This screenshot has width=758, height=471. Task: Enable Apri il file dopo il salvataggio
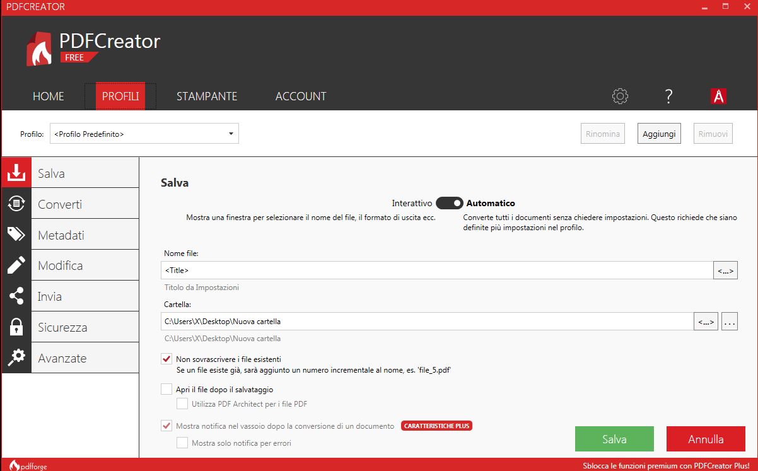[x=166, y=389]
